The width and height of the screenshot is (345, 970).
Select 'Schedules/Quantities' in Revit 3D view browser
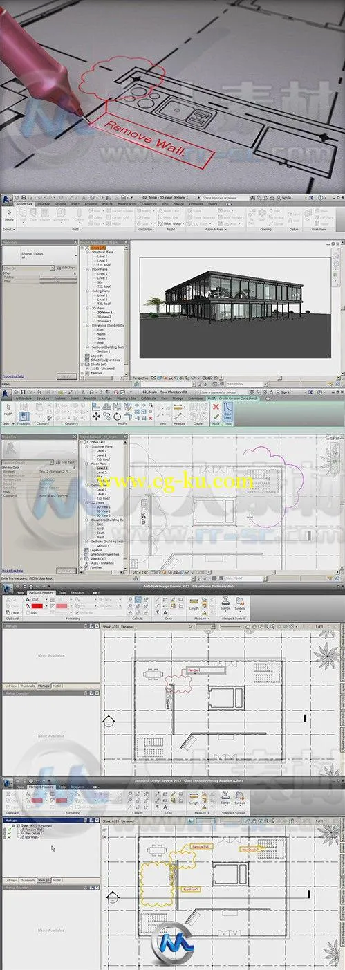[105, 360]
